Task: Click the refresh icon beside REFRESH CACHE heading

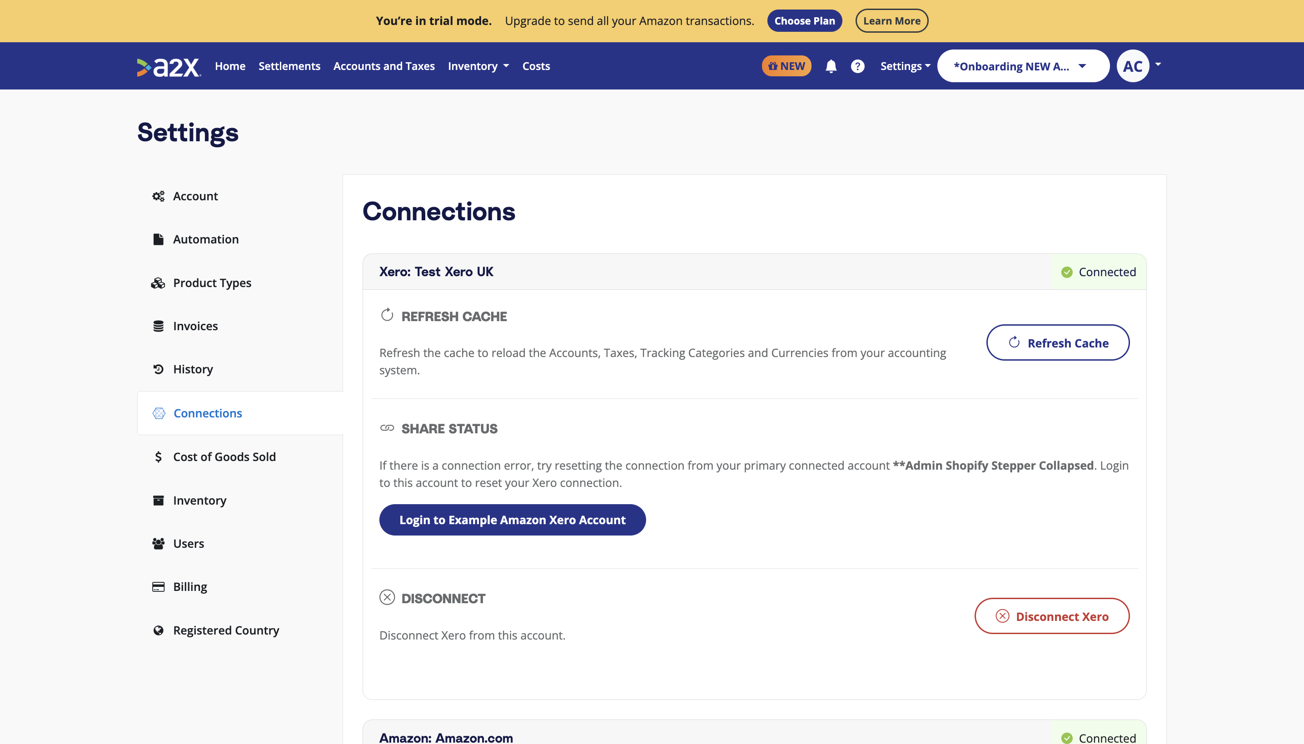Action: pos(387,315)
